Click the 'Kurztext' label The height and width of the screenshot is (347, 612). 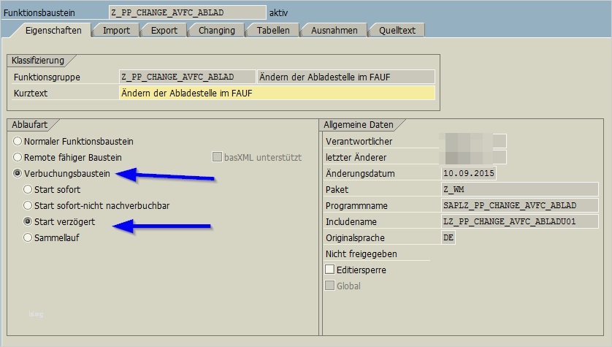coord(31,94)
